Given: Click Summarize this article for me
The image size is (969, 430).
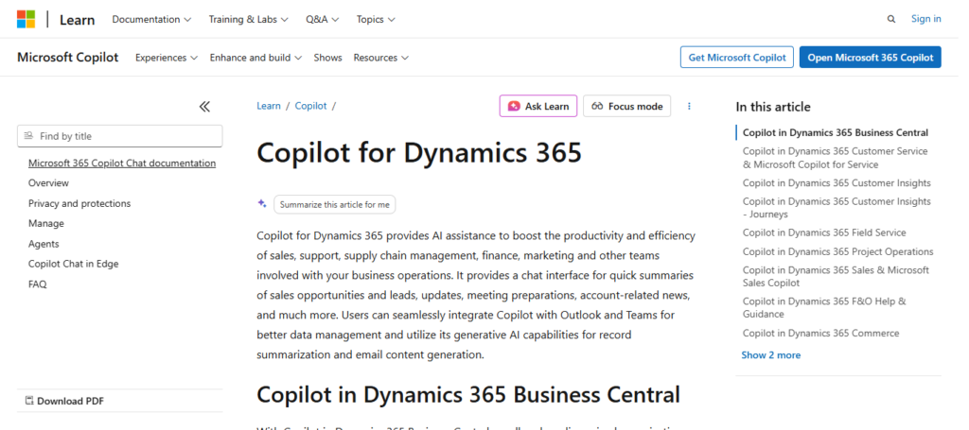Looking at the screenshot, I should click(334, 204).
